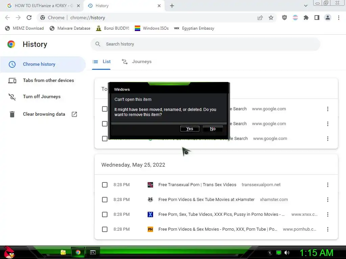Tick checkbox for www.pornhub.c... entry

coord(105,229)
